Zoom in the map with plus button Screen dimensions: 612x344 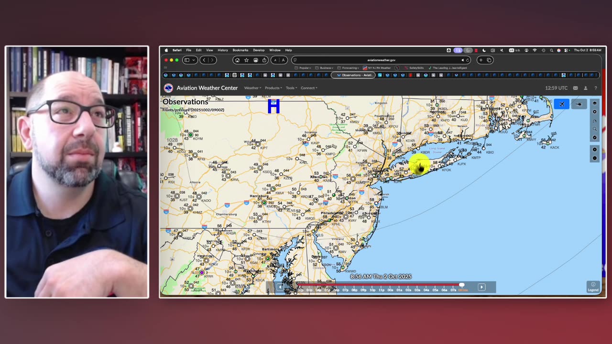pos(595,150)
